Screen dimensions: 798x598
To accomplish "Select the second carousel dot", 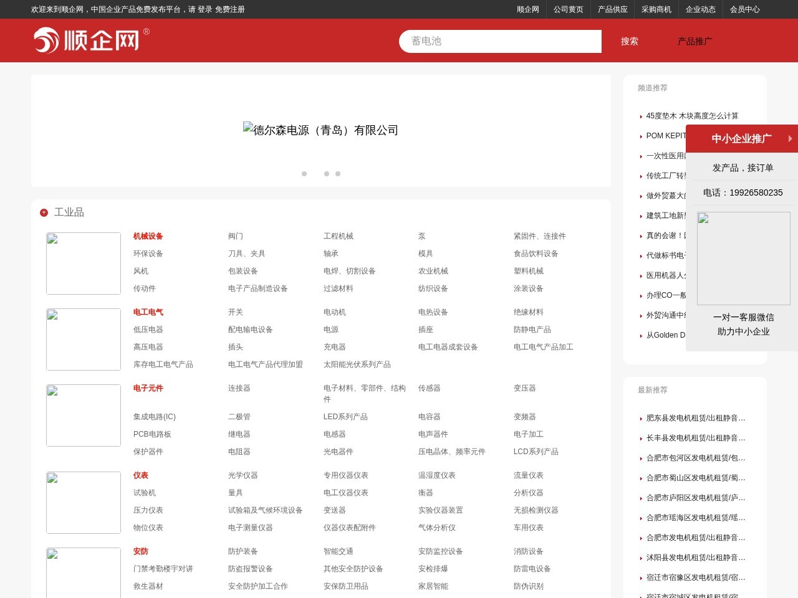I will click(327, 174).
